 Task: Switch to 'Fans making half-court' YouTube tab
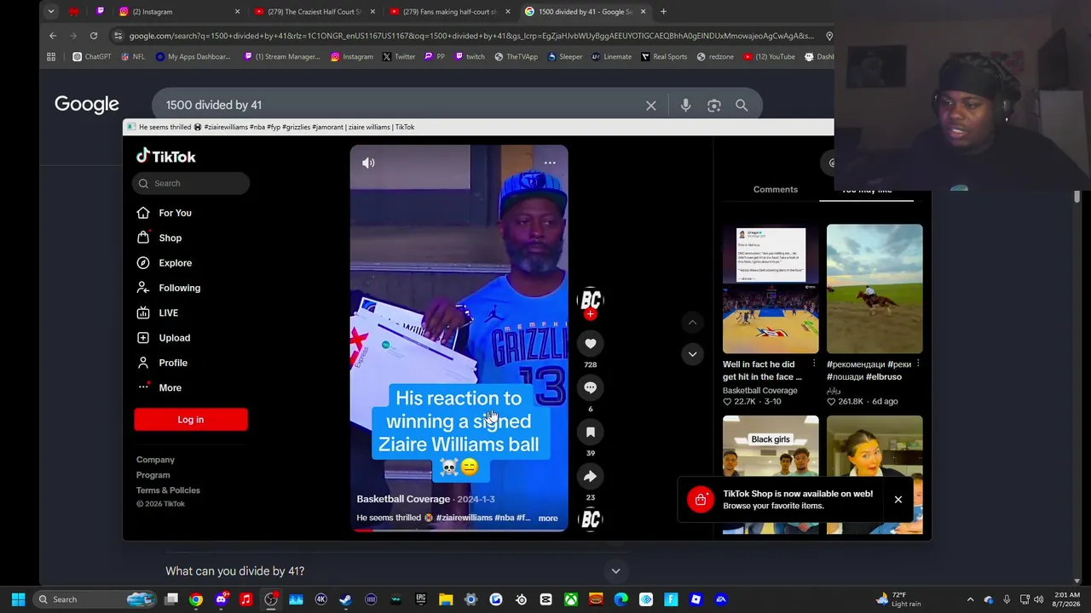pyautogui.click(x=450, y=12)
